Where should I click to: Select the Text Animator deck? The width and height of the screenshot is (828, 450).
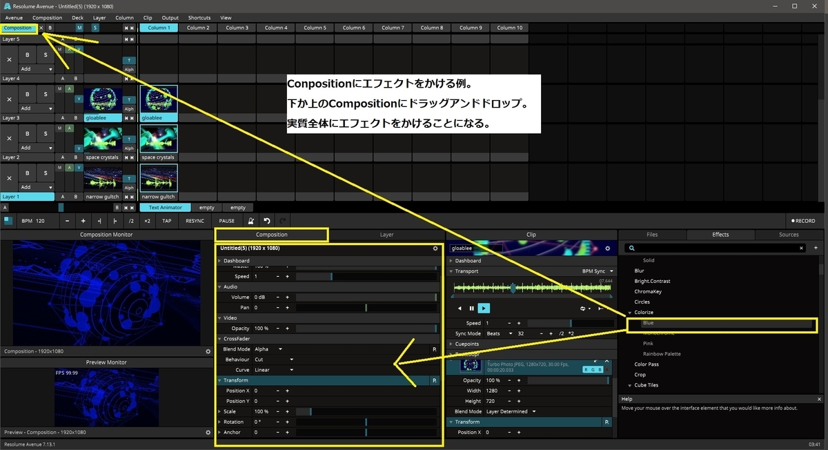[x=166, y=207]
